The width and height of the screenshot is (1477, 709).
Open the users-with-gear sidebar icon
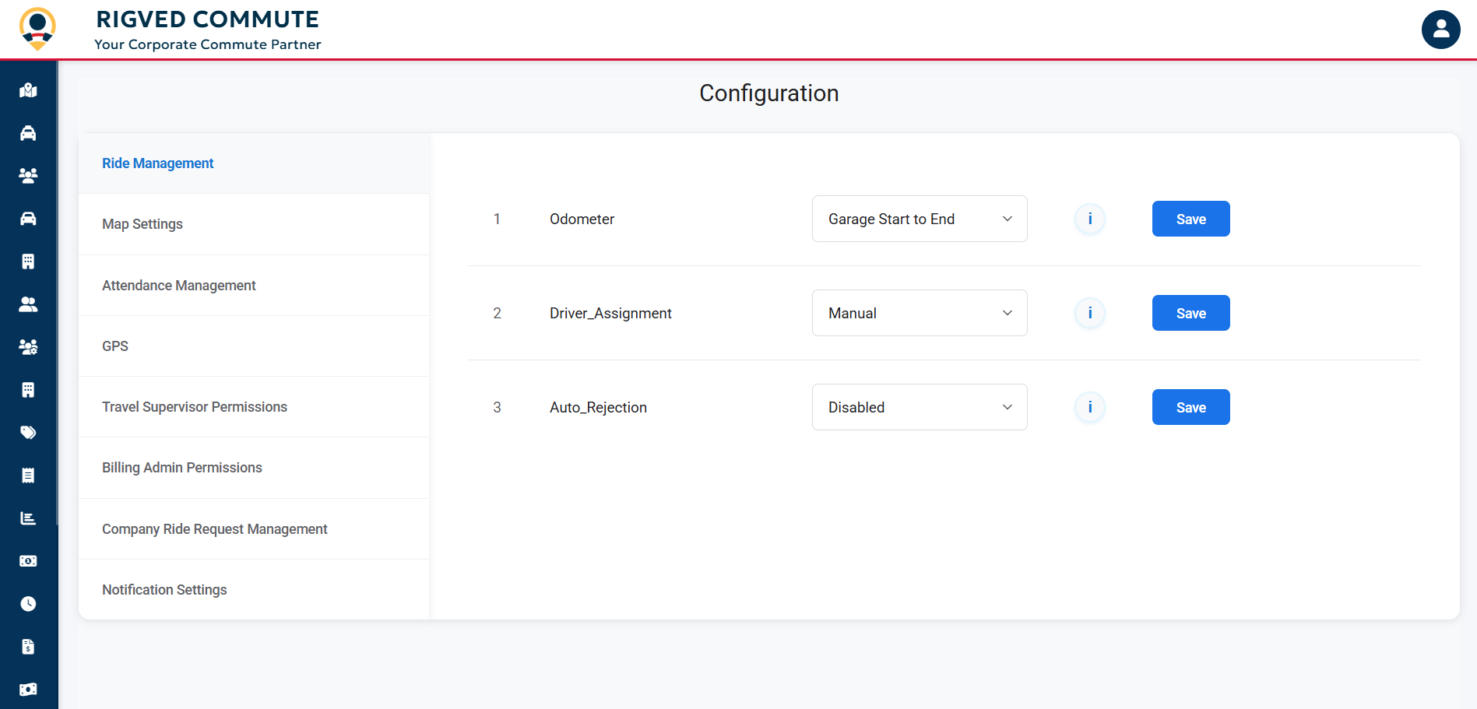[x=28, y=347]
